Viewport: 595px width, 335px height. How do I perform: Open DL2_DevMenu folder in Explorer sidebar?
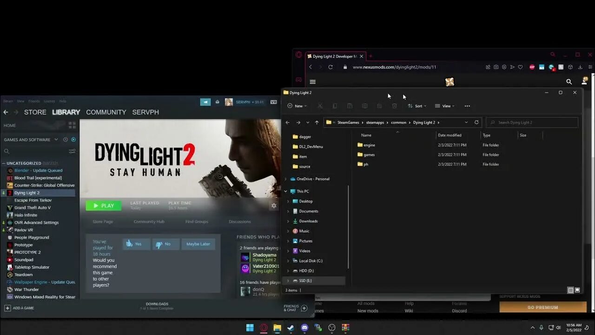click(x=311, y=147)
